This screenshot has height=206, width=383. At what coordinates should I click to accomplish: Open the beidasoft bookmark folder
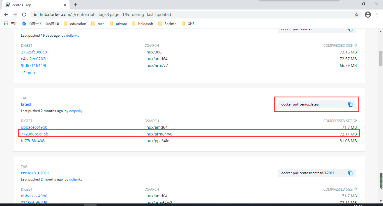click(142, 24)
